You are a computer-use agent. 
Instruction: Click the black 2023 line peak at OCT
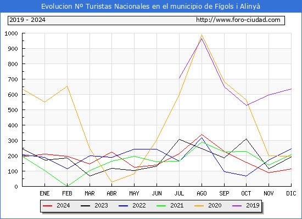pyautogui.click(x=246, y=139)
